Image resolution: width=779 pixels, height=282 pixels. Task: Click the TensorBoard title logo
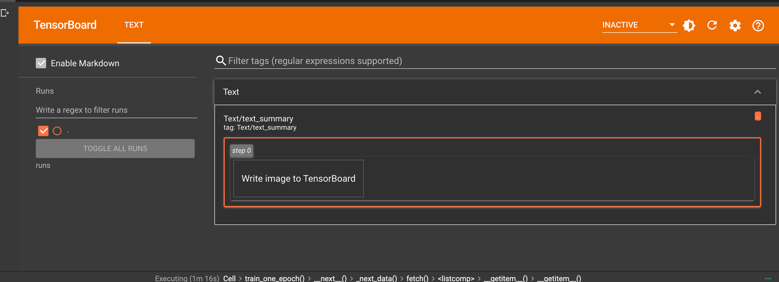point(65,25)
